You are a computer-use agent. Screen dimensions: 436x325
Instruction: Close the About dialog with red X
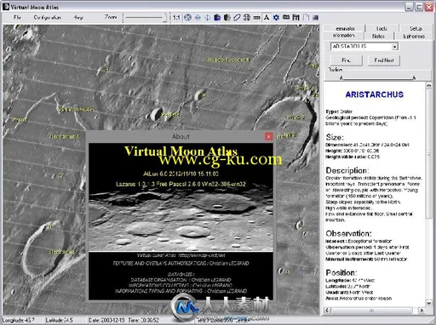click(x=268, y=136)
